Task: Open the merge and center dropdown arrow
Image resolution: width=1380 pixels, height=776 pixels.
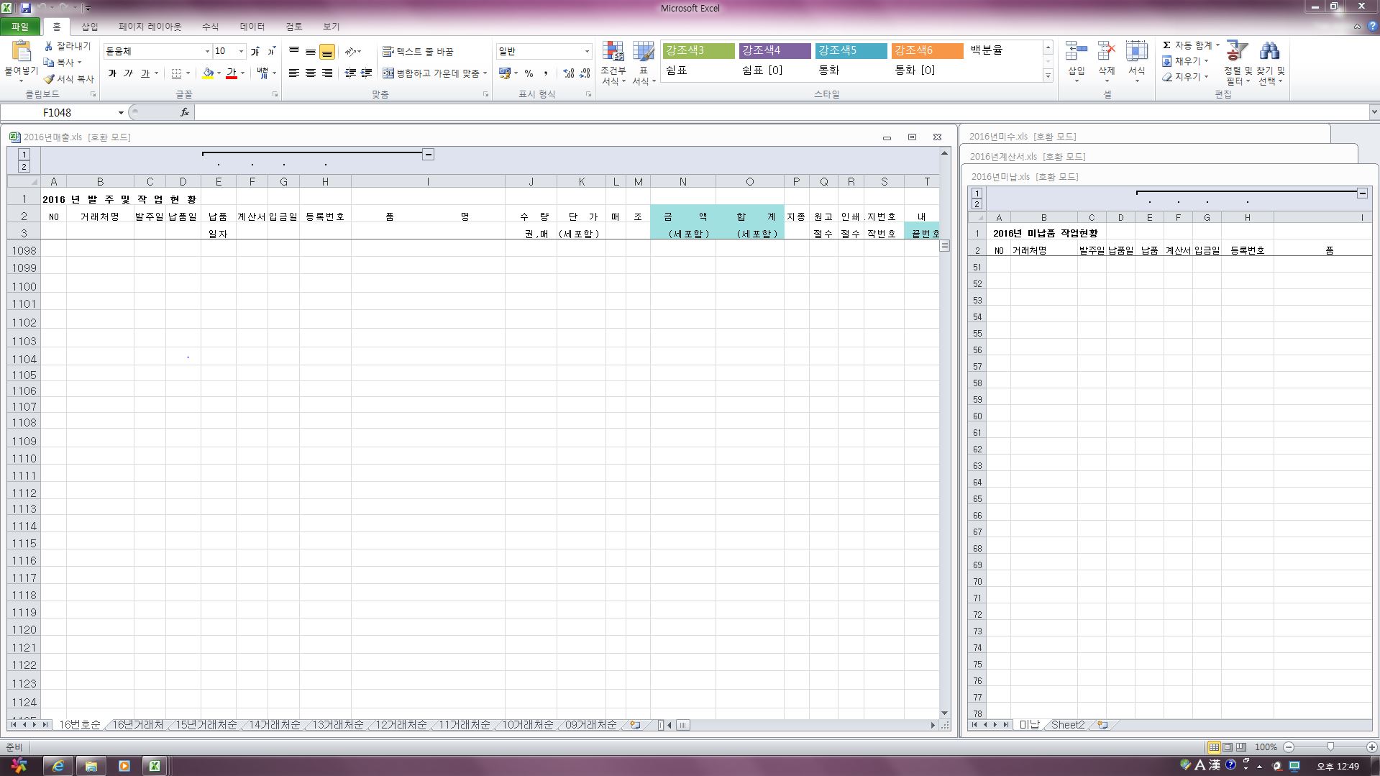Action: [485, 73]
